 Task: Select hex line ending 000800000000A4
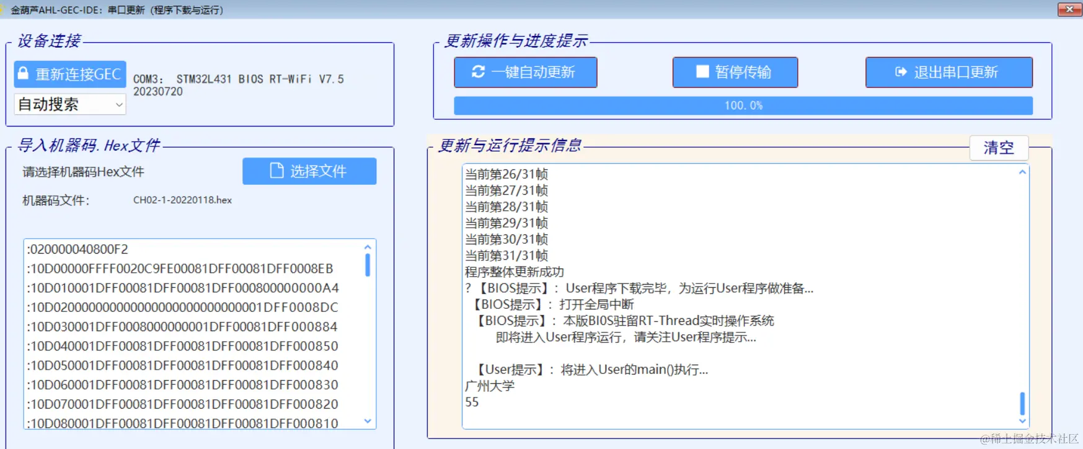pyautogui.click(x=183, y=288)
